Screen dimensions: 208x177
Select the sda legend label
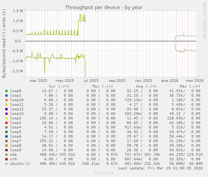pos(13,155)
